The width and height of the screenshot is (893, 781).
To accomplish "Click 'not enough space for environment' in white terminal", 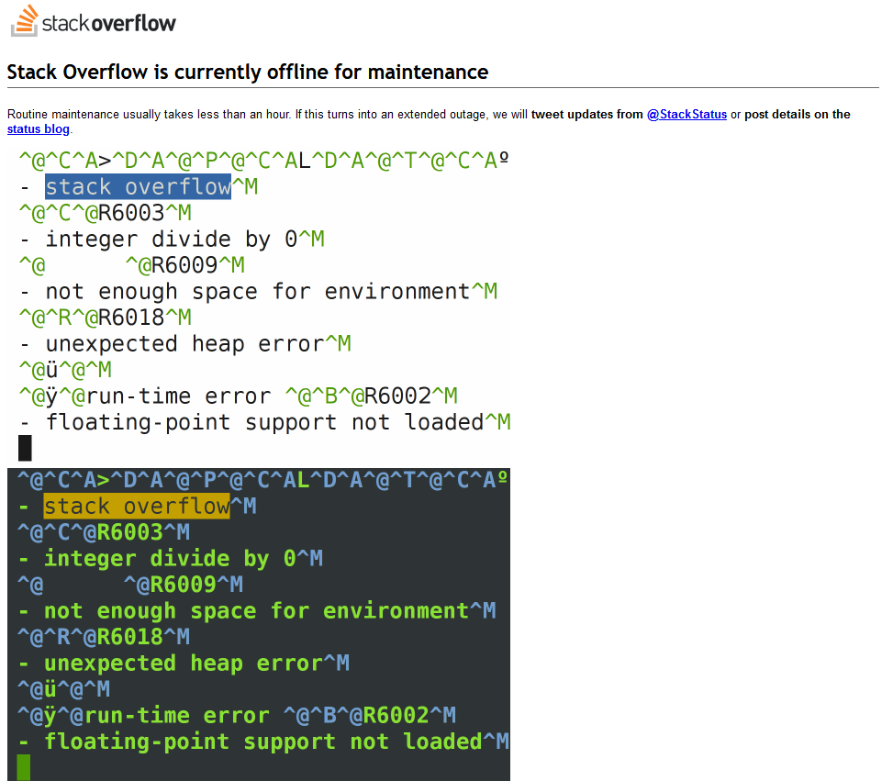I will tap(257, 292).
